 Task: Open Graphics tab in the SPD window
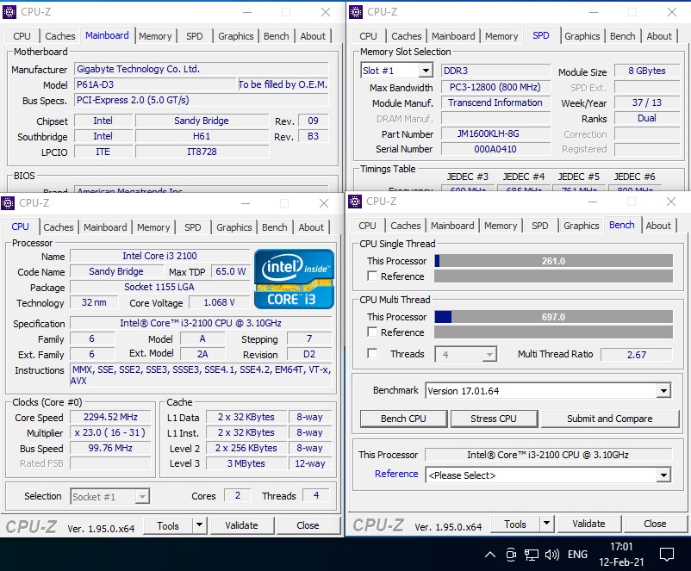coord(582,36)
